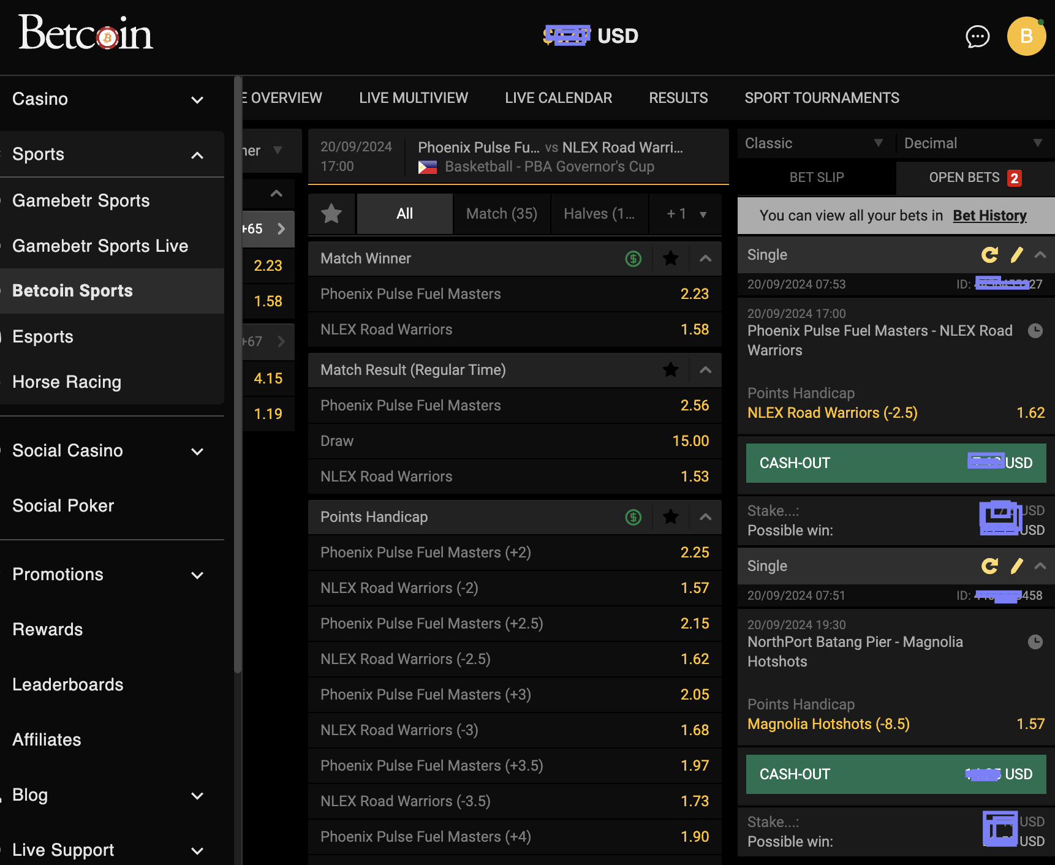The width and height of the screenshot is (1055, 865).
Task: Select the Halves markets tab
Action: click(599, 214)
